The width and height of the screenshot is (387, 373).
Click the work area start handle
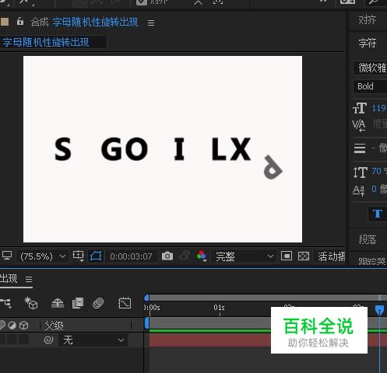pyautogui.click(x=146, y=323)
